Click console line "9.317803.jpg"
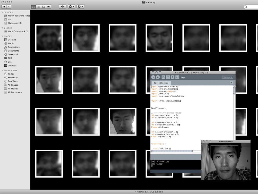The width and height of the screenshot is (258, 194). pyautogui.click(x=160, y=161)
